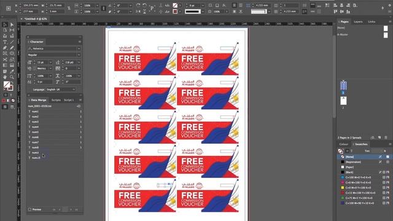Select the Direct Selection tool
This screenshot has height=221, width=393.
pyautogui.click(x=12, y=25)
